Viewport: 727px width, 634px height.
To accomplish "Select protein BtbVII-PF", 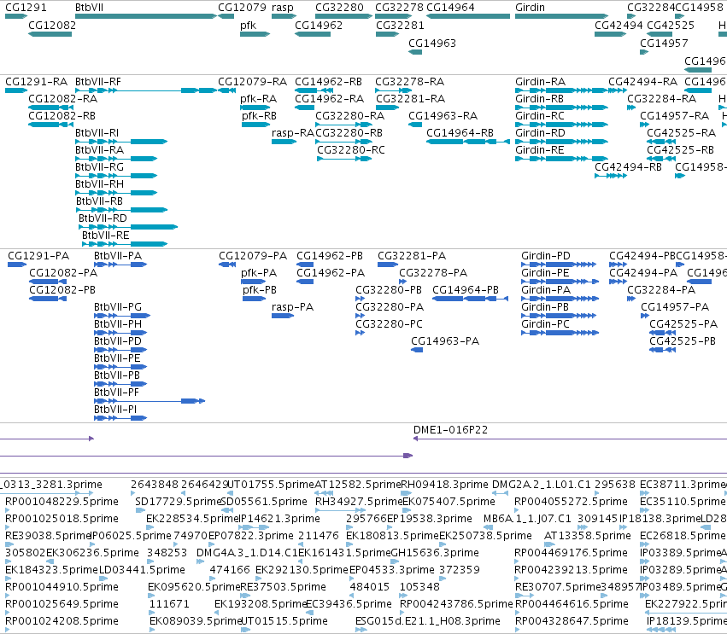I will [116, 392].
